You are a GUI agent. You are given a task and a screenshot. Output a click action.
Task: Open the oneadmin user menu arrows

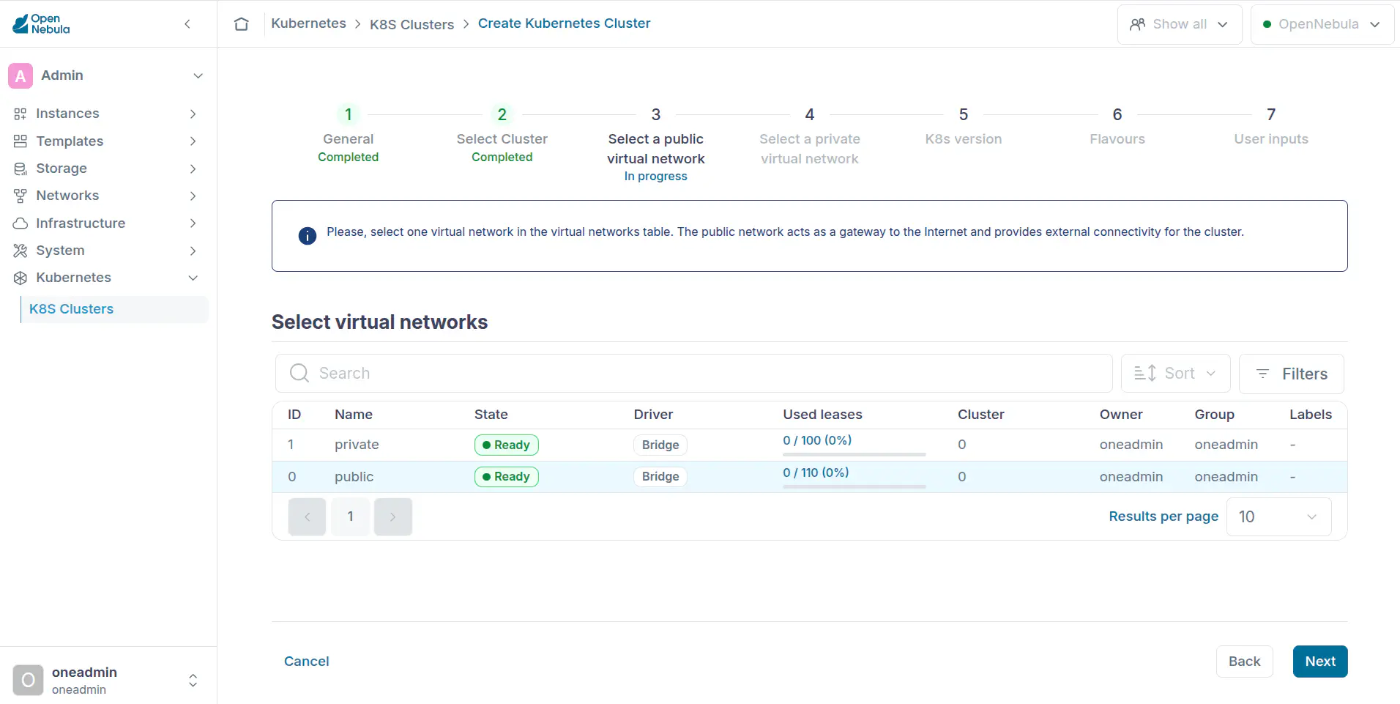193,681
